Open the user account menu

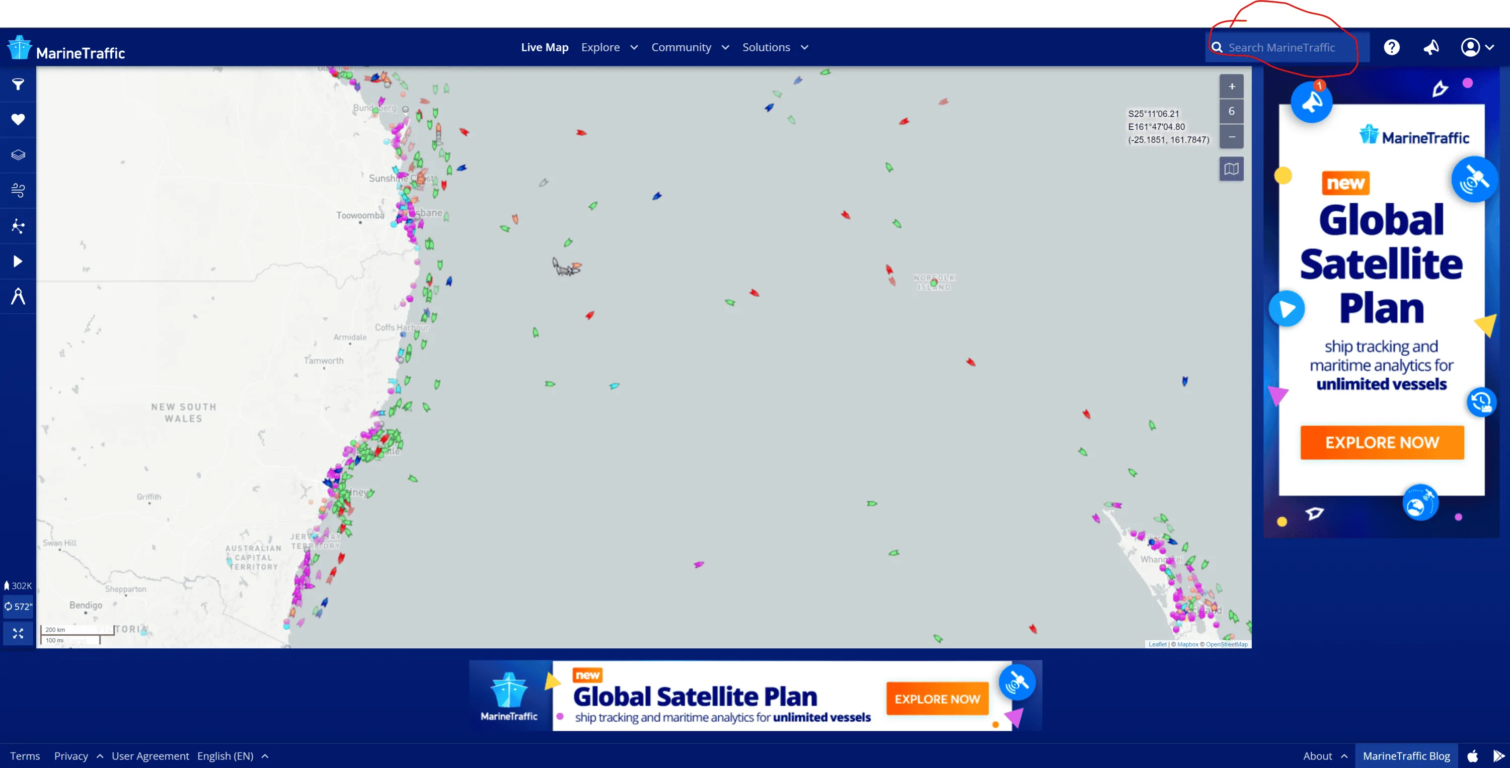1477,47
